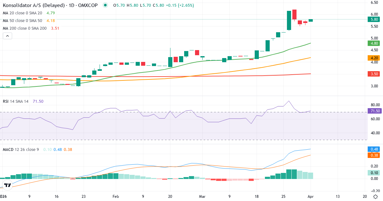Click the TradingView logo watermark
The image size is (383, 201).
tap(7, 184)
